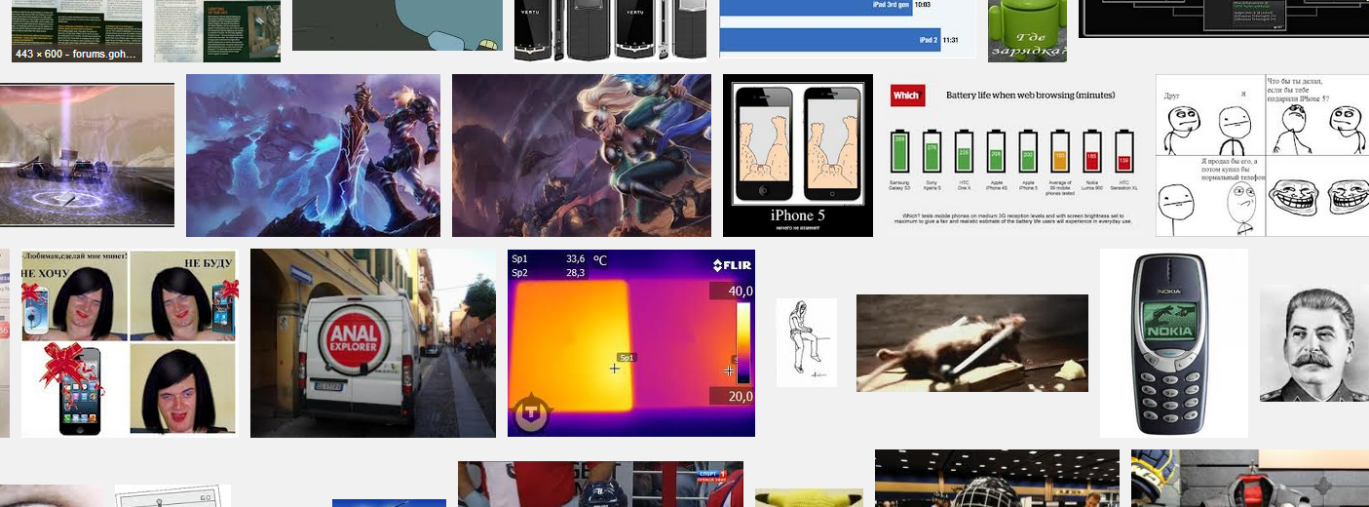Open the Which? battery life chart image
1369x507 pixels.
click(1014, 155)
